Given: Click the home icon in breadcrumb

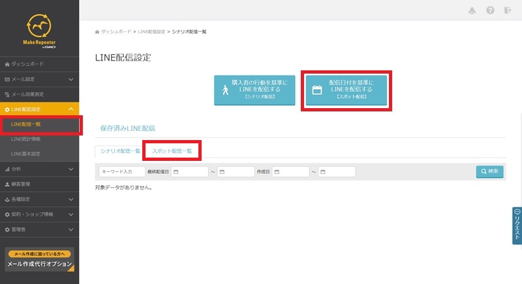Looking at the screenshot, I should pyautogui.click(x=97, y=32).
